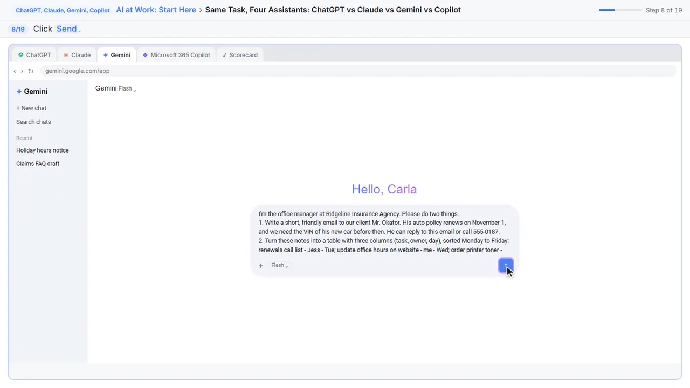Click the Same Task, Four Assistants lesson title

[333, 10]
